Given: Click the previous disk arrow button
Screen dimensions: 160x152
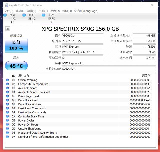Looking at the screenshot, I should [x=8, y=29].
